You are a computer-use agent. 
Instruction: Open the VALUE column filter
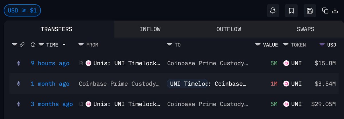(x=258, y=45)
